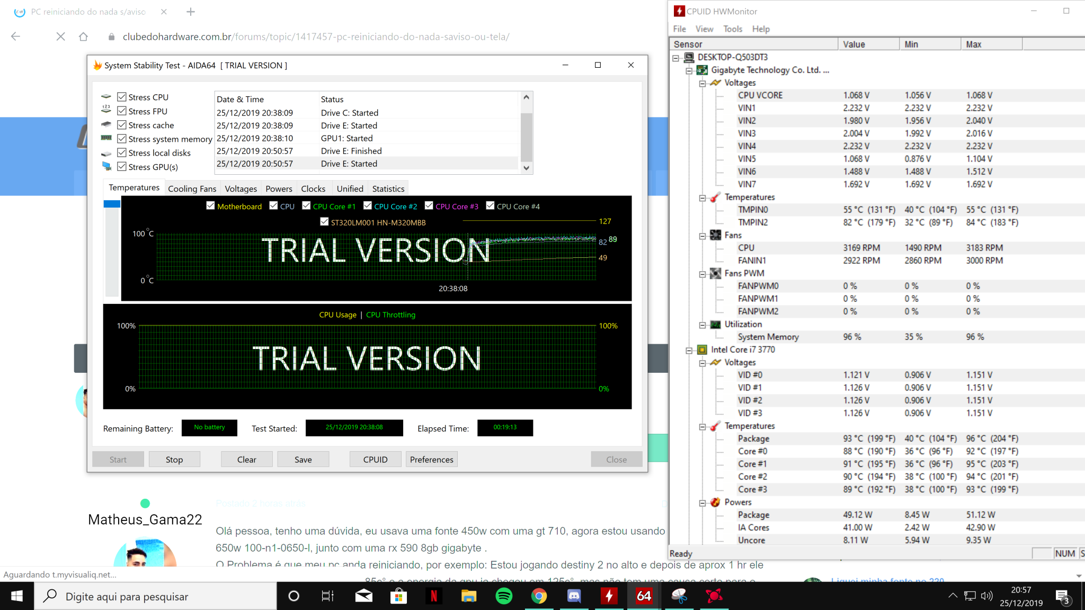Image resolution: width=1085 pixels, height=610 pixels.
Task: Click the Matheus_Gama22 username link
Action: click(145, 519)
